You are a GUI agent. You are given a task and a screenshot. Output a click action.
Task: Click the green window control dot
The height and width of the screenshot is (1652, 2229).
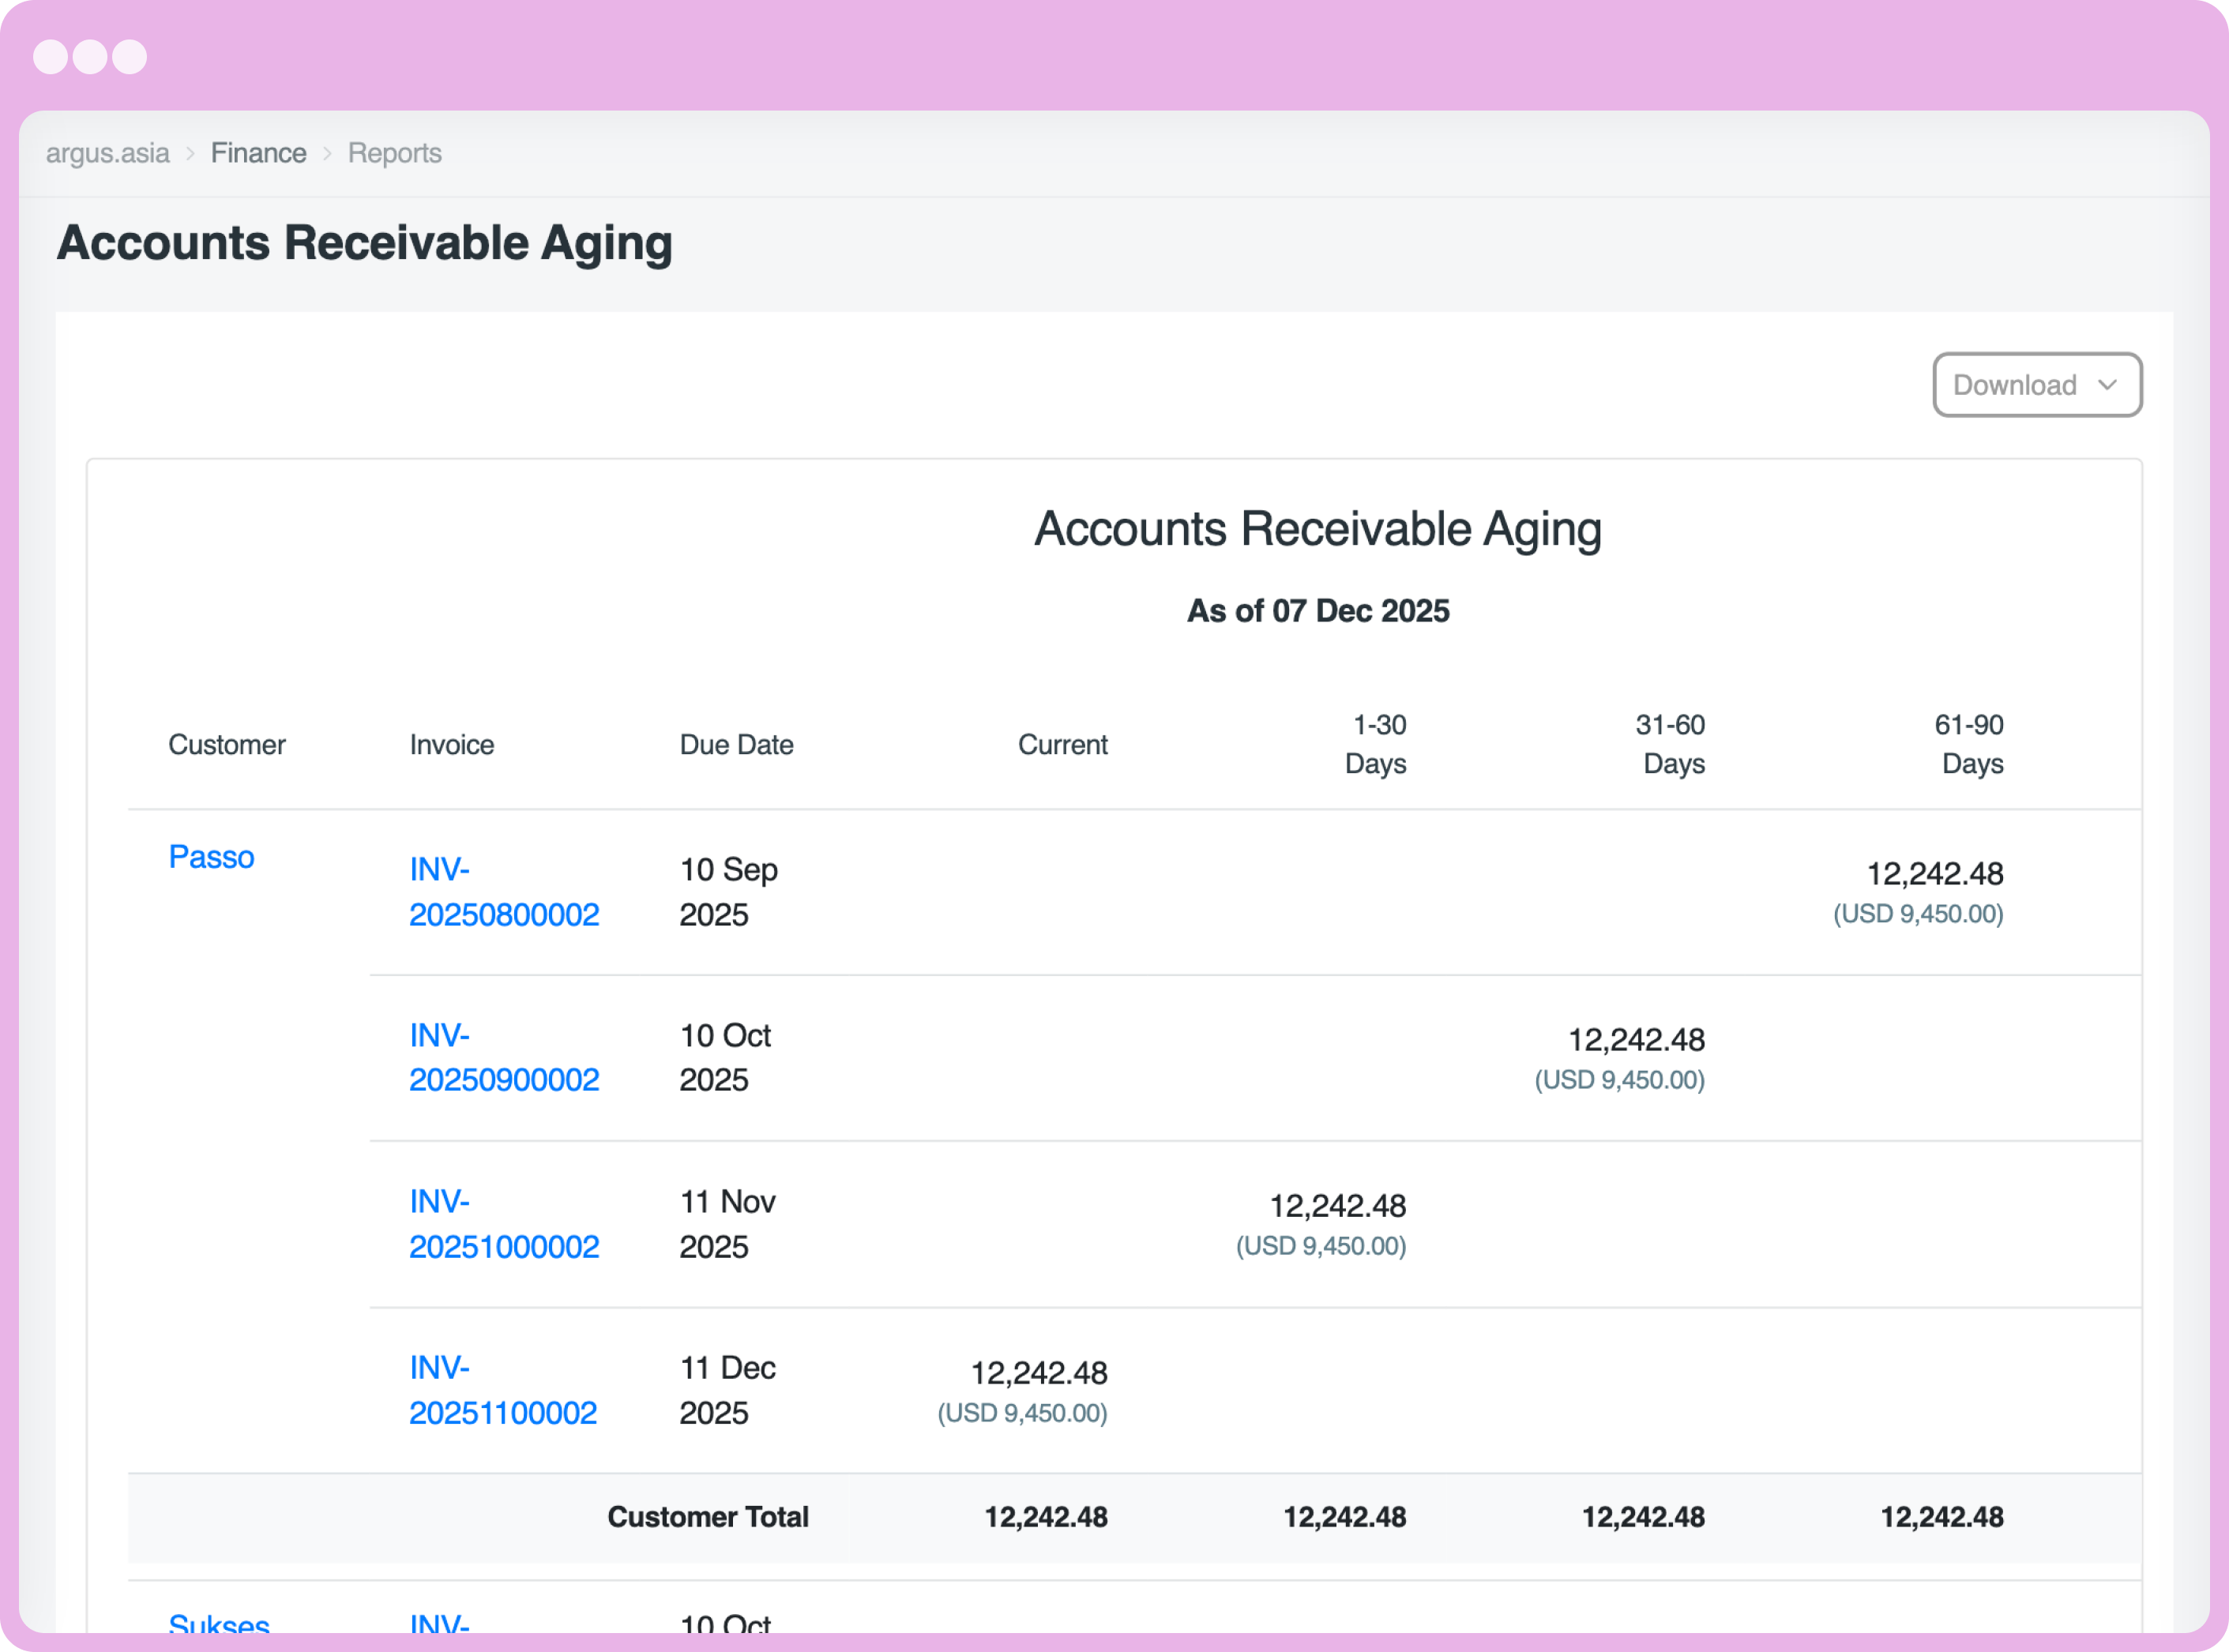[130, 57]
